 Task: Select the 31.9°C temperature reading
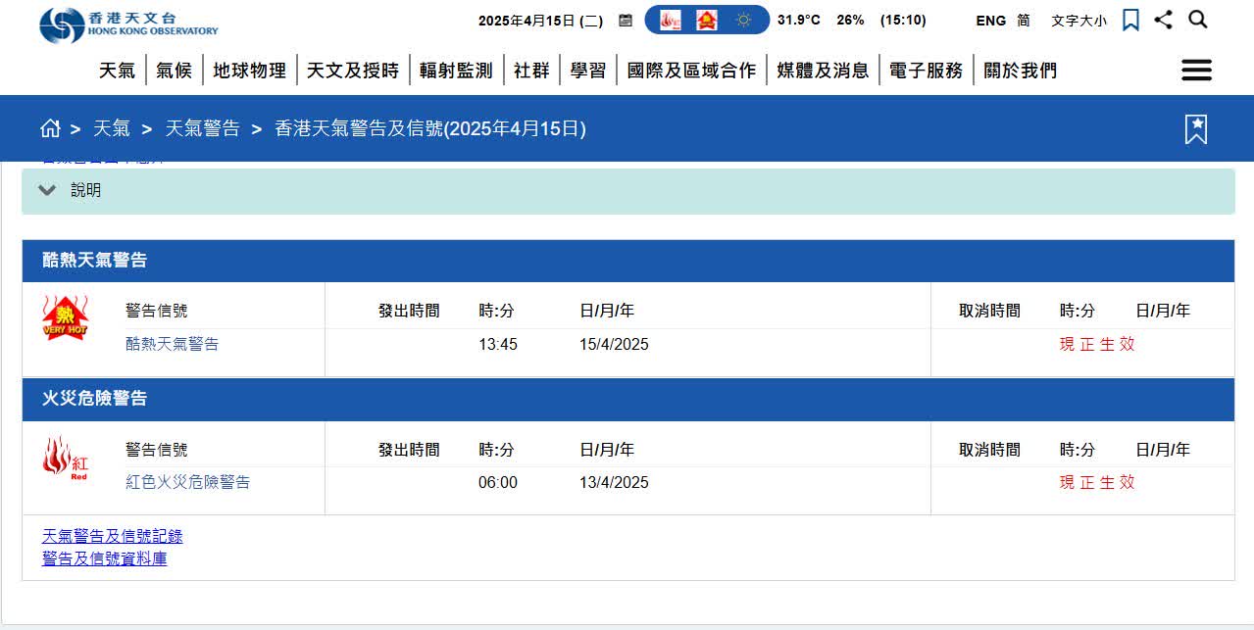(x=799, y=20)
